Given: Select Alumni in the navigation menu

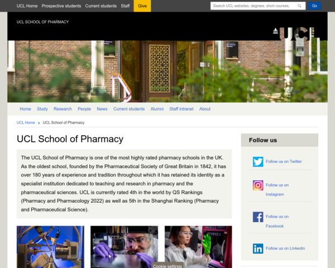Looking at the screenshot, I should tap(157, 109).
